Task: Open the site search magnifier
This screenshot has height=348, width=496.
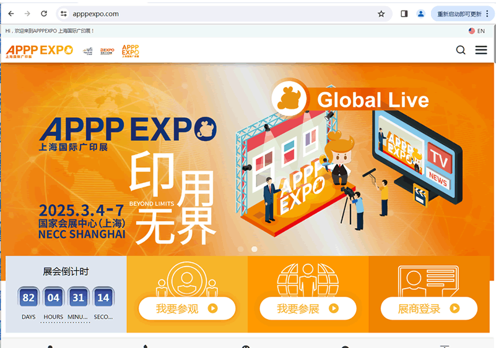Action: click(461, 50)
